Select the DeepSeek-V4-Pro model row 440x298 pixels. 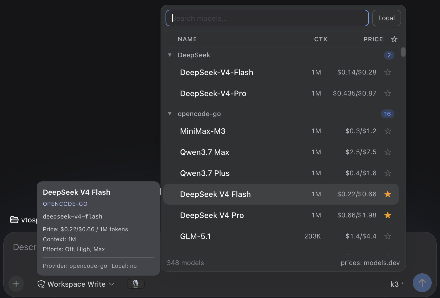[x=281, y=93]
